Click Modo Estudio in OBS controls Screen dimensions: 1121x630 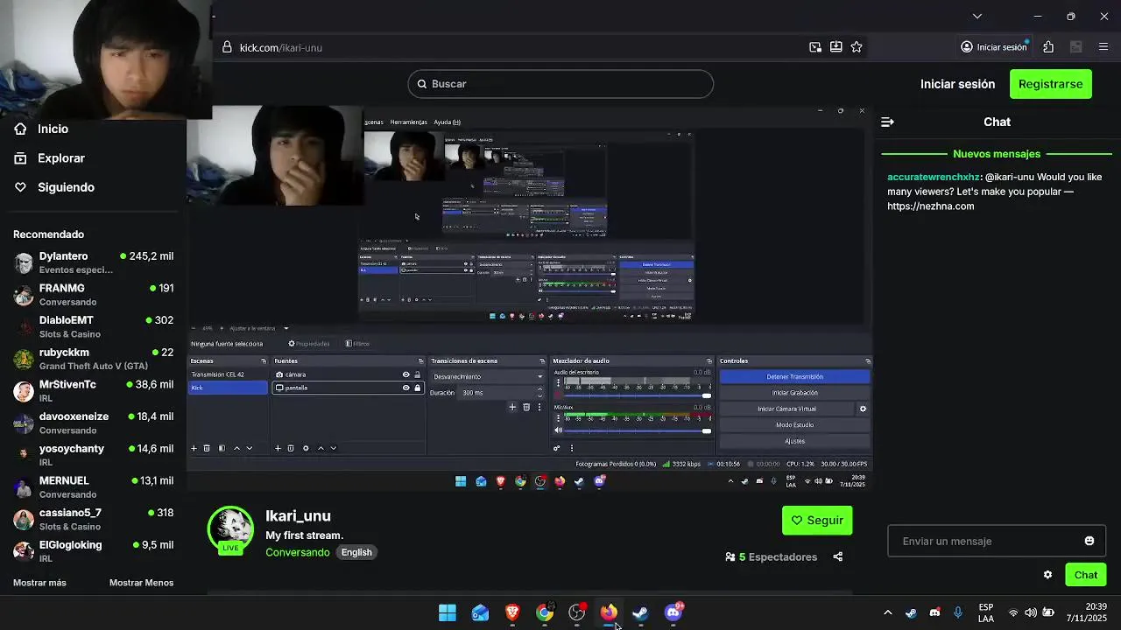[x=794, y=425]
